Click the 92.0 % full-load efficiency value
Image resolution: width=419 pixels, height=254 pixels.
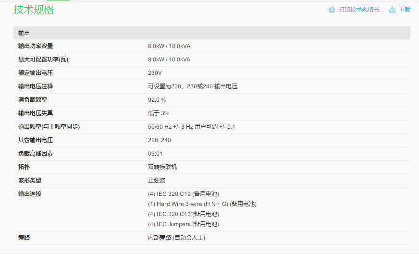157,100
